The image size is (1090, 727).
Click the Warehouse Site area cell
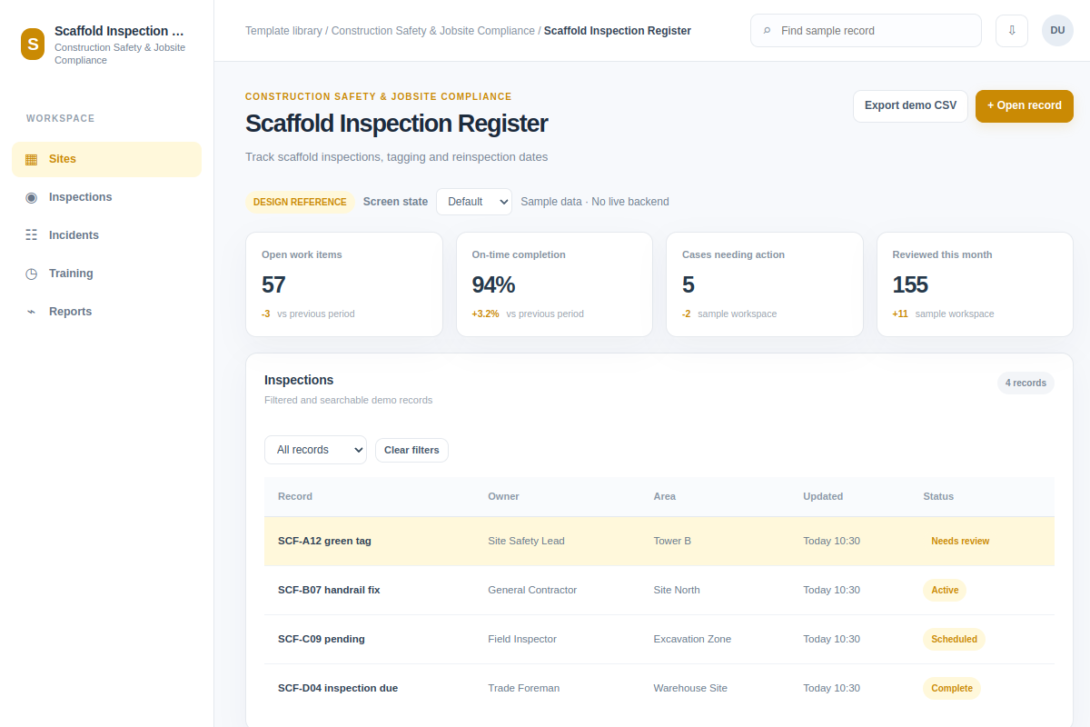[x=690, y=688]
